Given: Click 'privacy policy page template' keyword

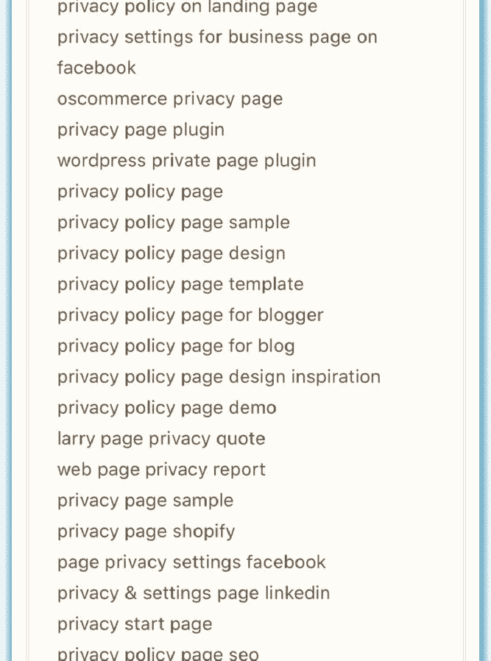Looking at the screenshot, I should coord(180,285).
